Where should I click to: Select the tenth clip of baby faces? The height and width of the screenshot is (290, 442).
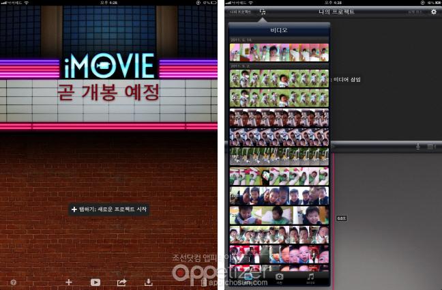[x=279, y=235]
